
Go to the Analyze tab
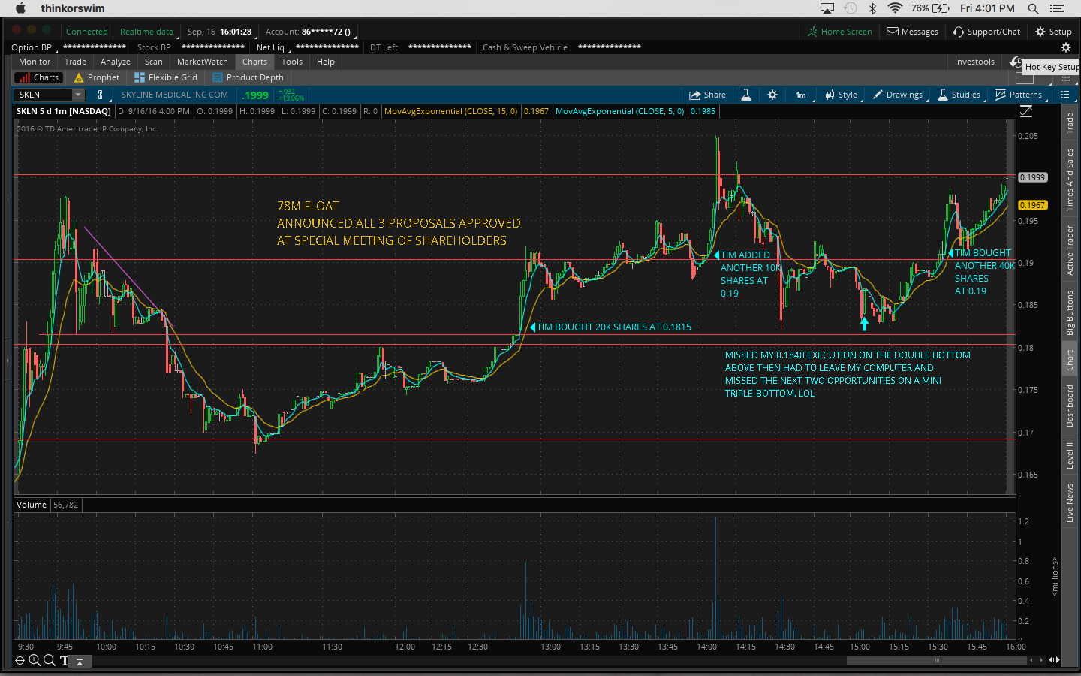(116, 62)
